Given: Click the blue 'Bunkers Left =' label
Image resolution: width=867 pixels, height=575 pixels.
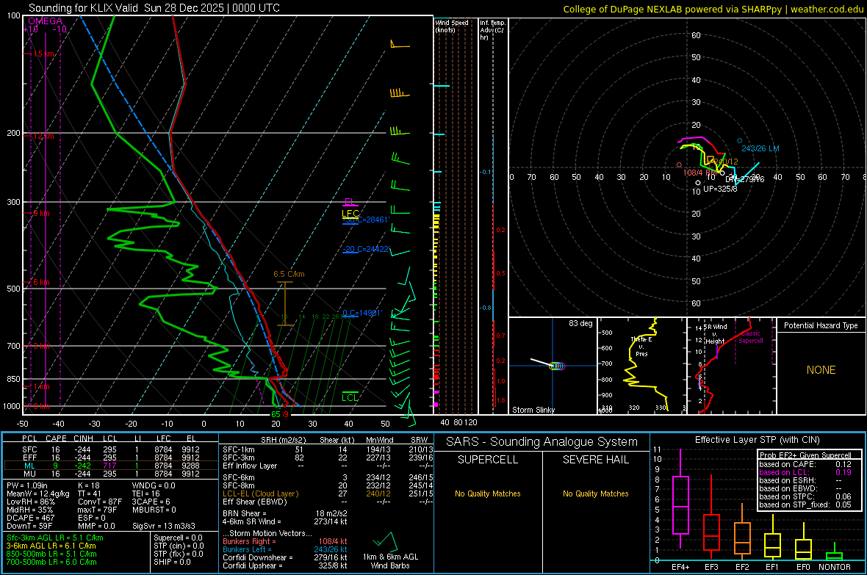Looking at the screenshot, I should click(x=247, y=549).
